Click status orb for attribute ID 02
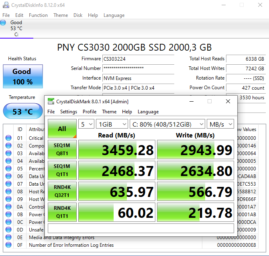The width and height of the screenshot is (269, 256). (8, 145)
